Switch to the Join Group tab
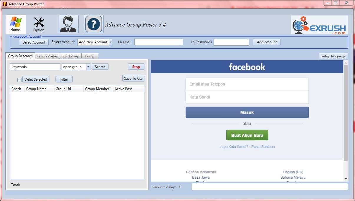 click(70, 56)
